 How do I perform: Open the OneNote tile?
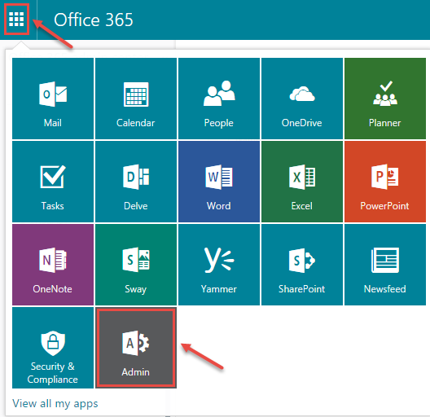(53, 265)
